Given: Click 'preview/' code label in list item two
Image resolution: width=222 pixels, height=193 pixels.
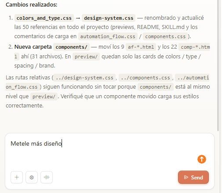Looking at the screenshot, I should click(86, 57).
